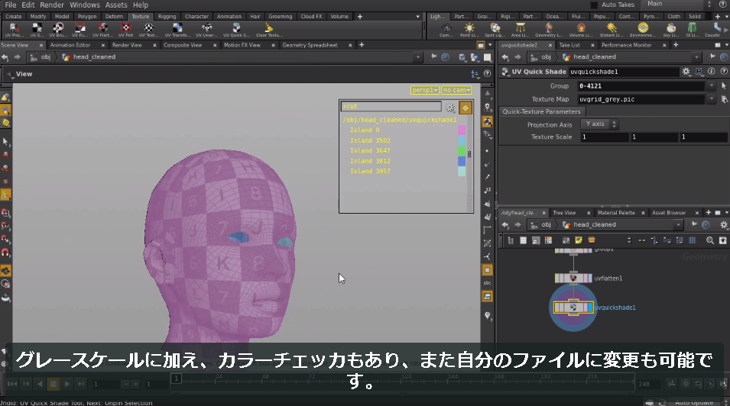Open the Environment Light shelf tool
The height and width of the screenshot is (406, 730).
[x=643, y=30]
